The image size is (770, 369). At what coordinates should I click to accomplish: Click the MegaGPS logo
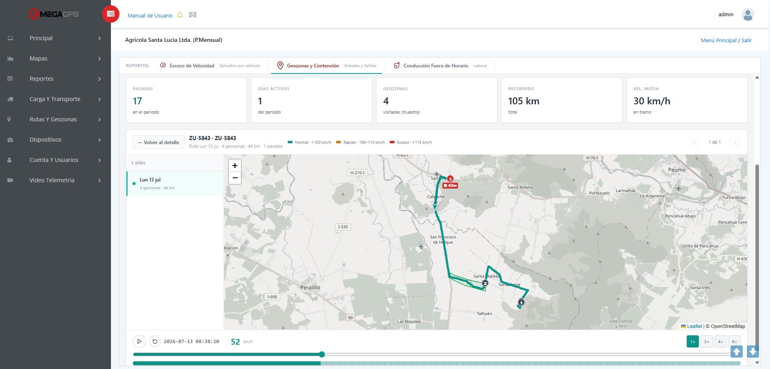pyautogui.click(x=54, y=14)
